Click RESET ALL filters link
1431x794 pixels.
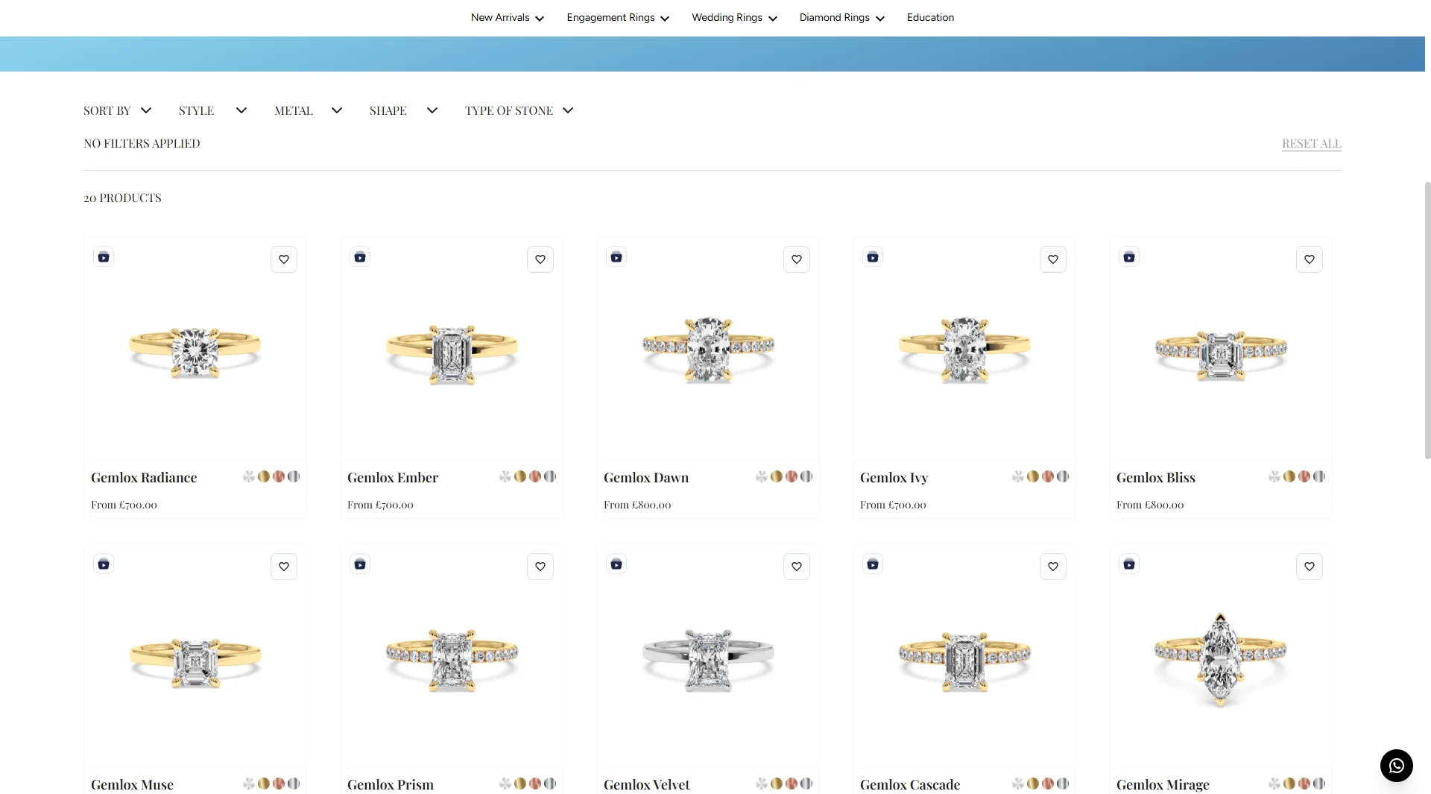point(1311,143)
